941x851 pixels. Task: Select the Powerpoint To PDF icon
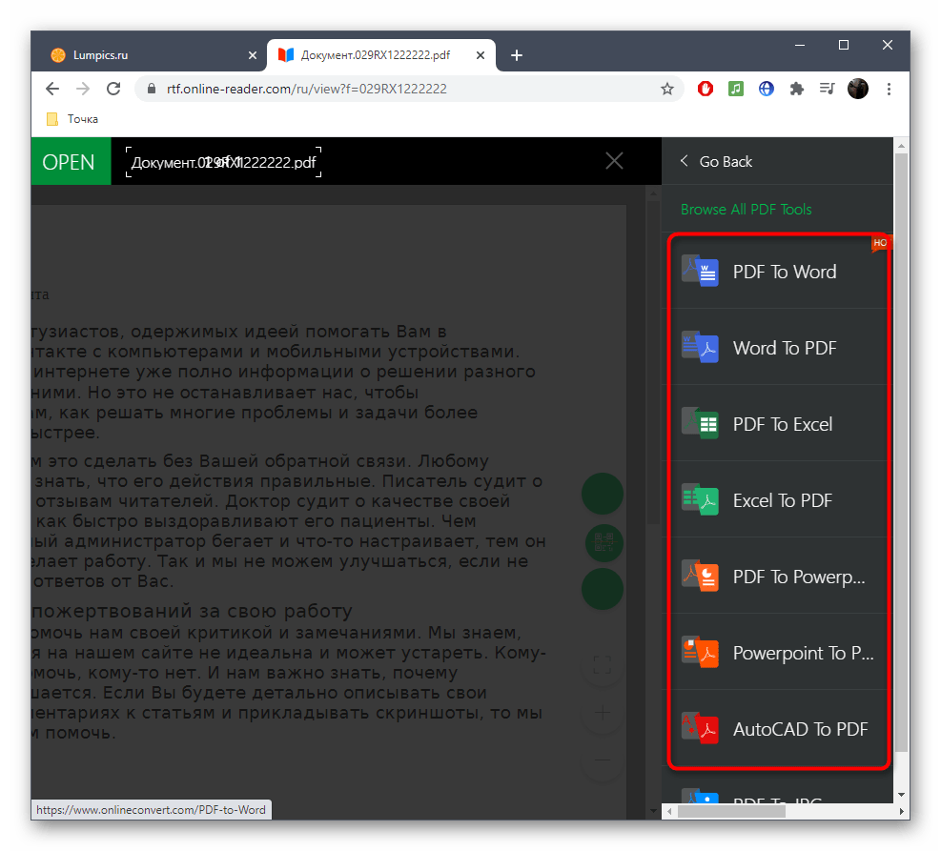[x=700, y=653]
